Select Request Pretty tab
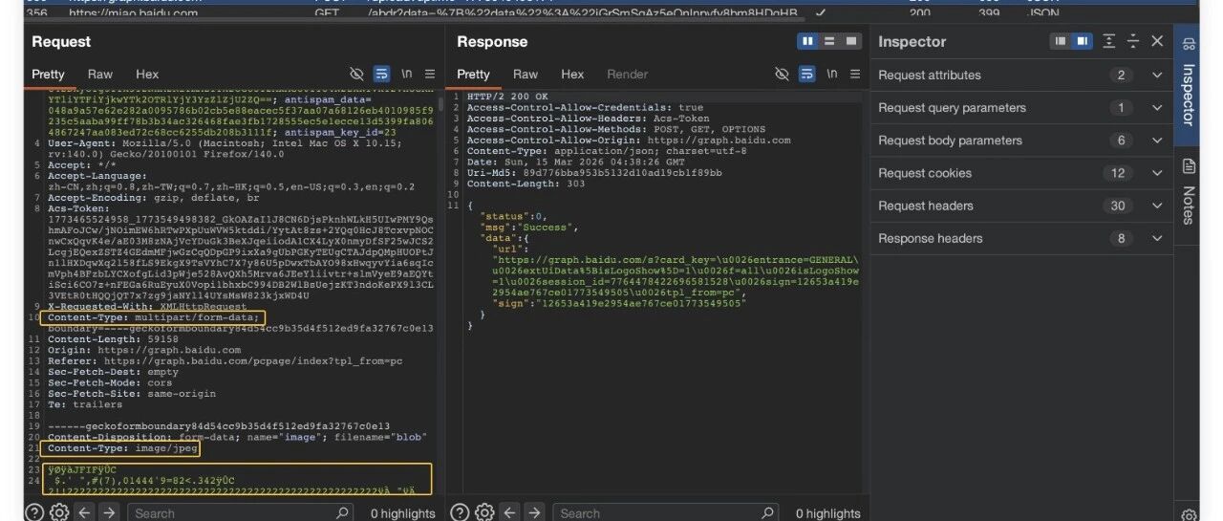The height and width of the screenshot is (521, 1223). coord(48,74)
